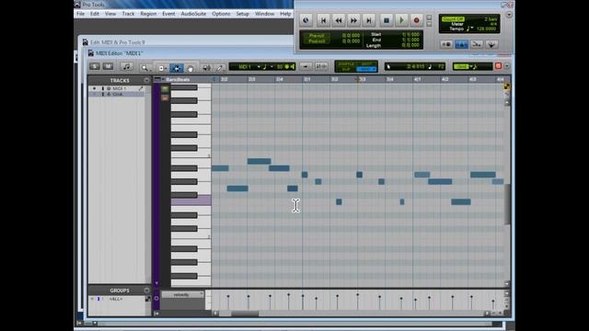Click the note at ruler position 3|3
Image resolution: width=589 pixels, height=331 pixels.
[360, 175]
